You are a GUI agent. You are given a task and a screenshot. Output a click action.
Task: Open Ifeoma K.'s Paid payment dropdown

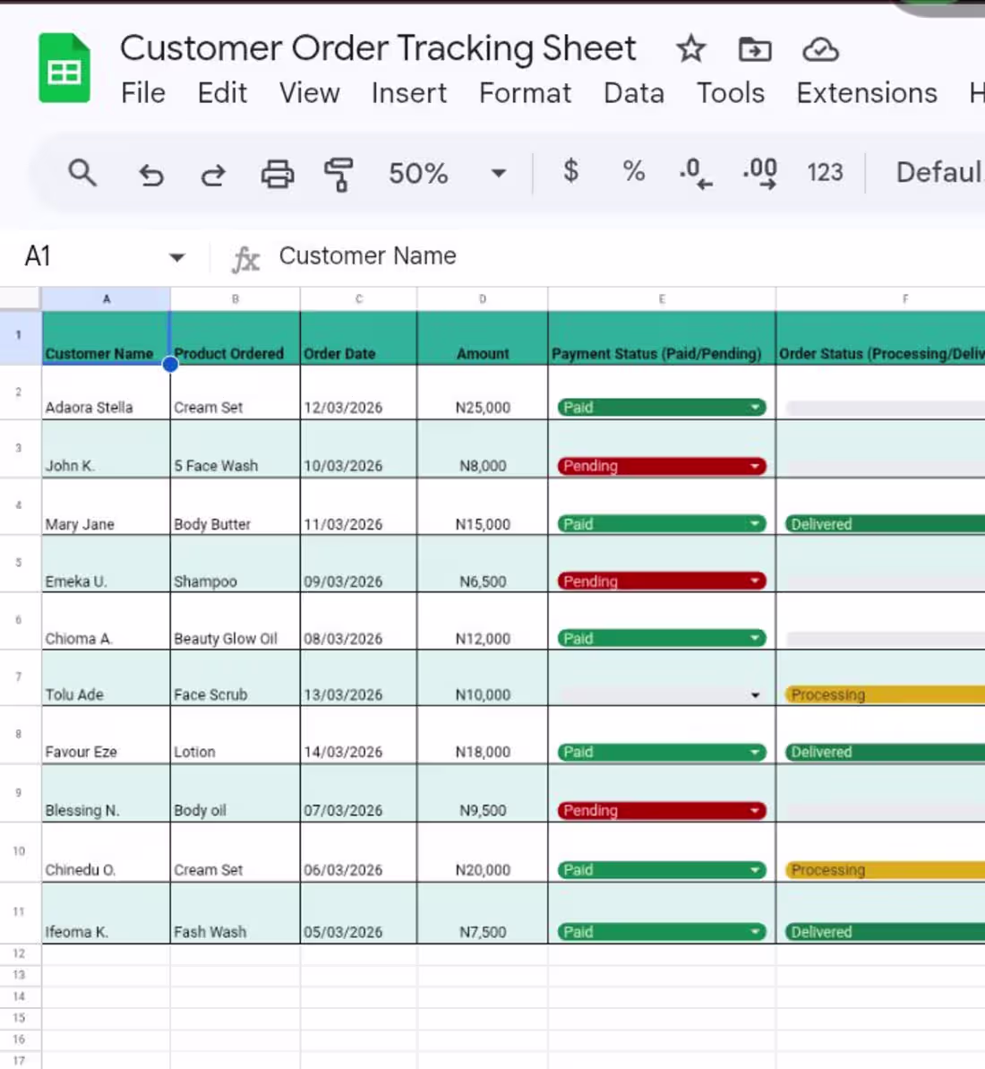click(x=662, y=931)
